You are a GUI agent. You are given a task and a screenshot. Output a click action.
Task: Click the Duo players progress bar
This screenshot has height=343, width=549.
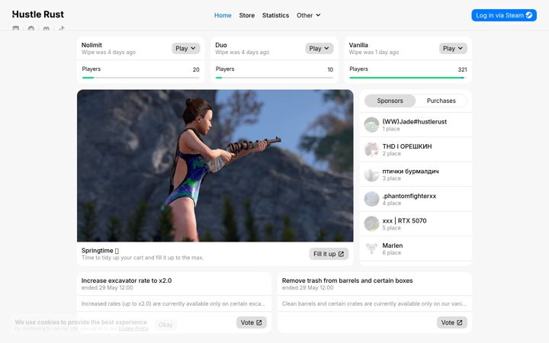[274, 78]
